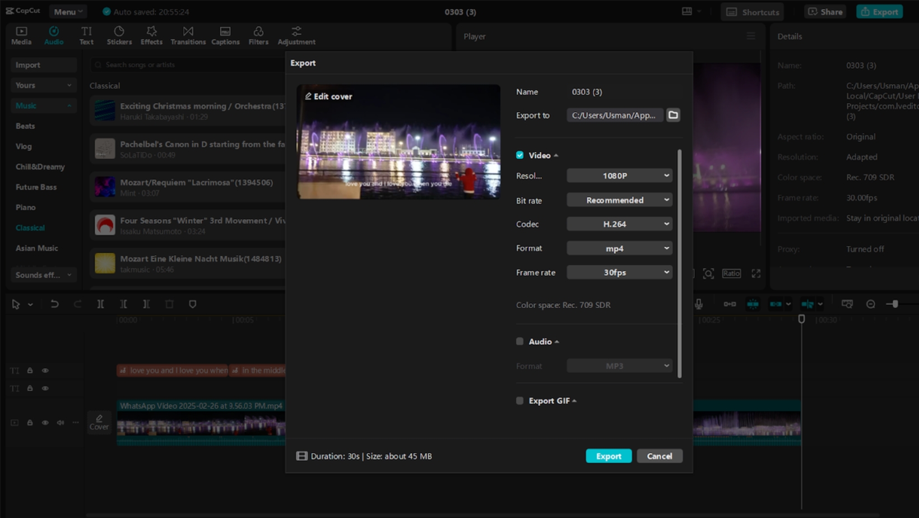The height and width of the screenshot is (518, 919).
Task: Open the Filters panel
Action: click(x=258, y=35)
